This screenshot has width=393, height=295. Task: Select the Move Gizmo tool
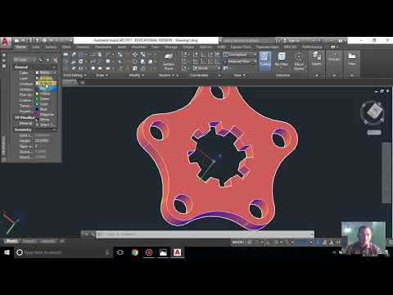pos(299,61)
